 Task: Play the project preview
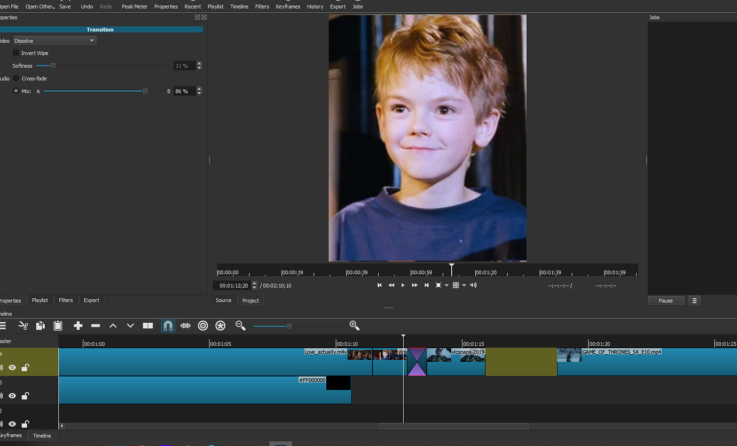(403, 285)
